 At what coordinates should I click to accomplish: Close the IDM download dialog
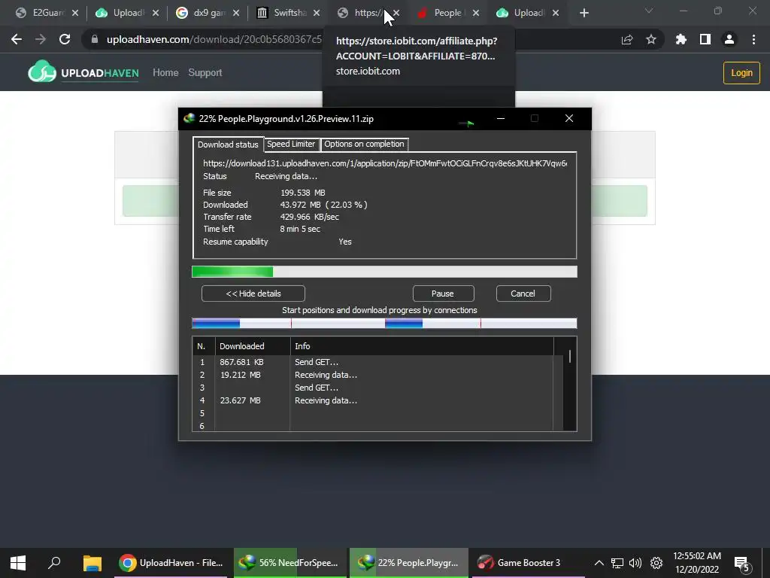(569, 118)
